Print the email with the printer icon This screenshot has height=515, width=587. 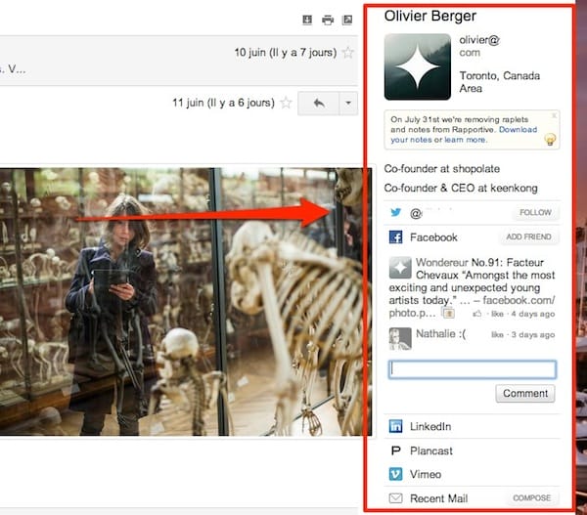(328, 20)
